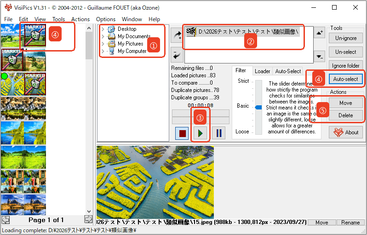
Task: Open the View menu
Action: coord(40,19)
